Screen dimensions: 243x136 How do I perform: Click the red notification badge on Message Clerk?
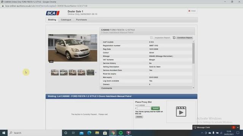pyautogui.click(x=234, y=127)
